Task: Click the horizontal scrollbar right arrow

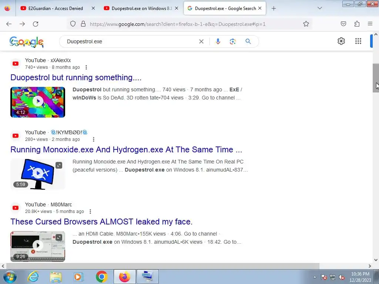Action: click(x=370, y=266)
